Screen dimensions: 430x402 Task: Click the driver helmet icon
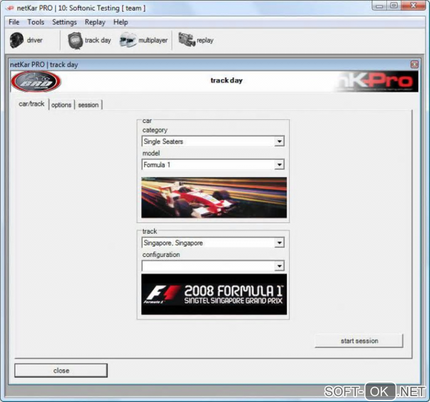pyautogui.click(x=16, y=40)
